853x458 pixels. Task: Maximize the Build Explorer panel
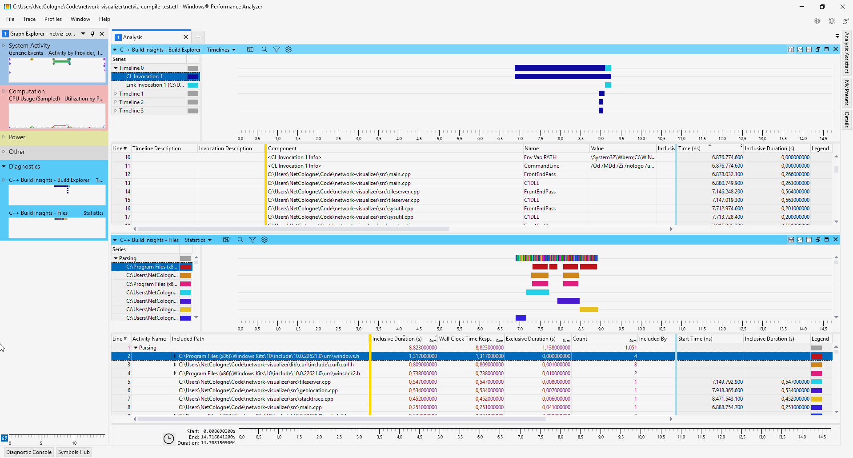(x=827, y=50)
